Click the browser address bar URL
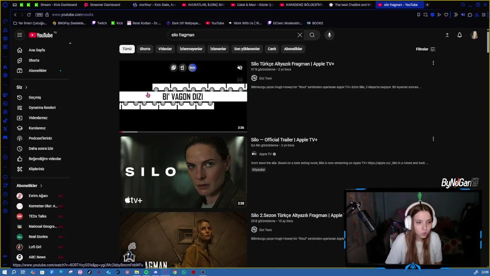The image size is (490, 276). 73,15
